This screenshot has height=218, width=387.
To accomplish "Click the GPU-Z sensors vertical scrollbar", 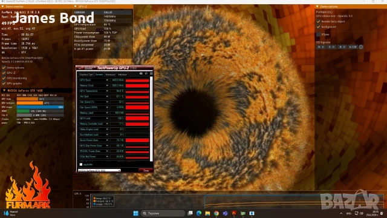I will pos(151,119).
